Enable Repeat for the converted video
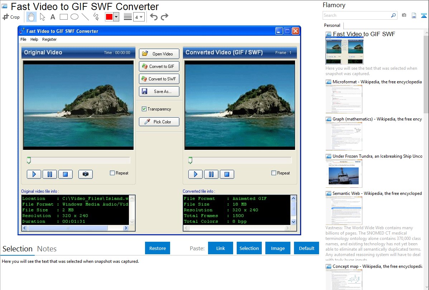Viewport: 429px width, 290px height. coord(274,173)
